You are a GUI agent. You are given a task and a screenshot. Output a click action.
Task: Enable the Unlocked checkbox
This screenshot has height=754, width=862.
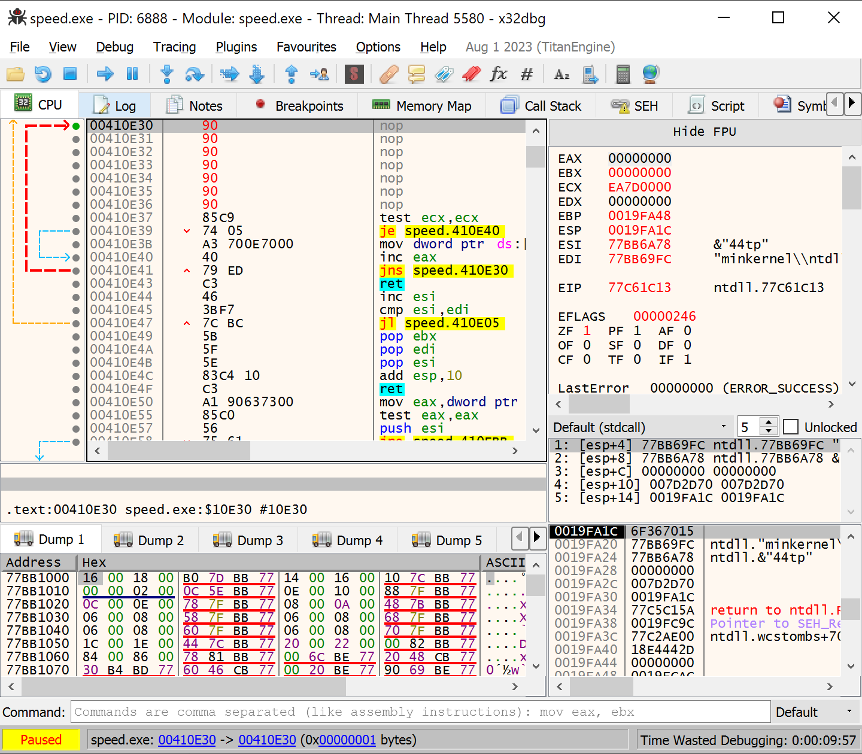(x=791, y=427)
